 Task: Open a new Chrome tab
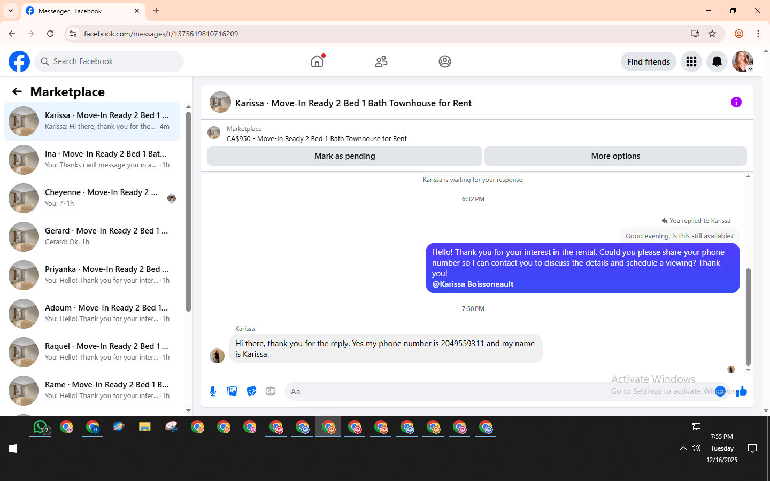pos(156,11)
